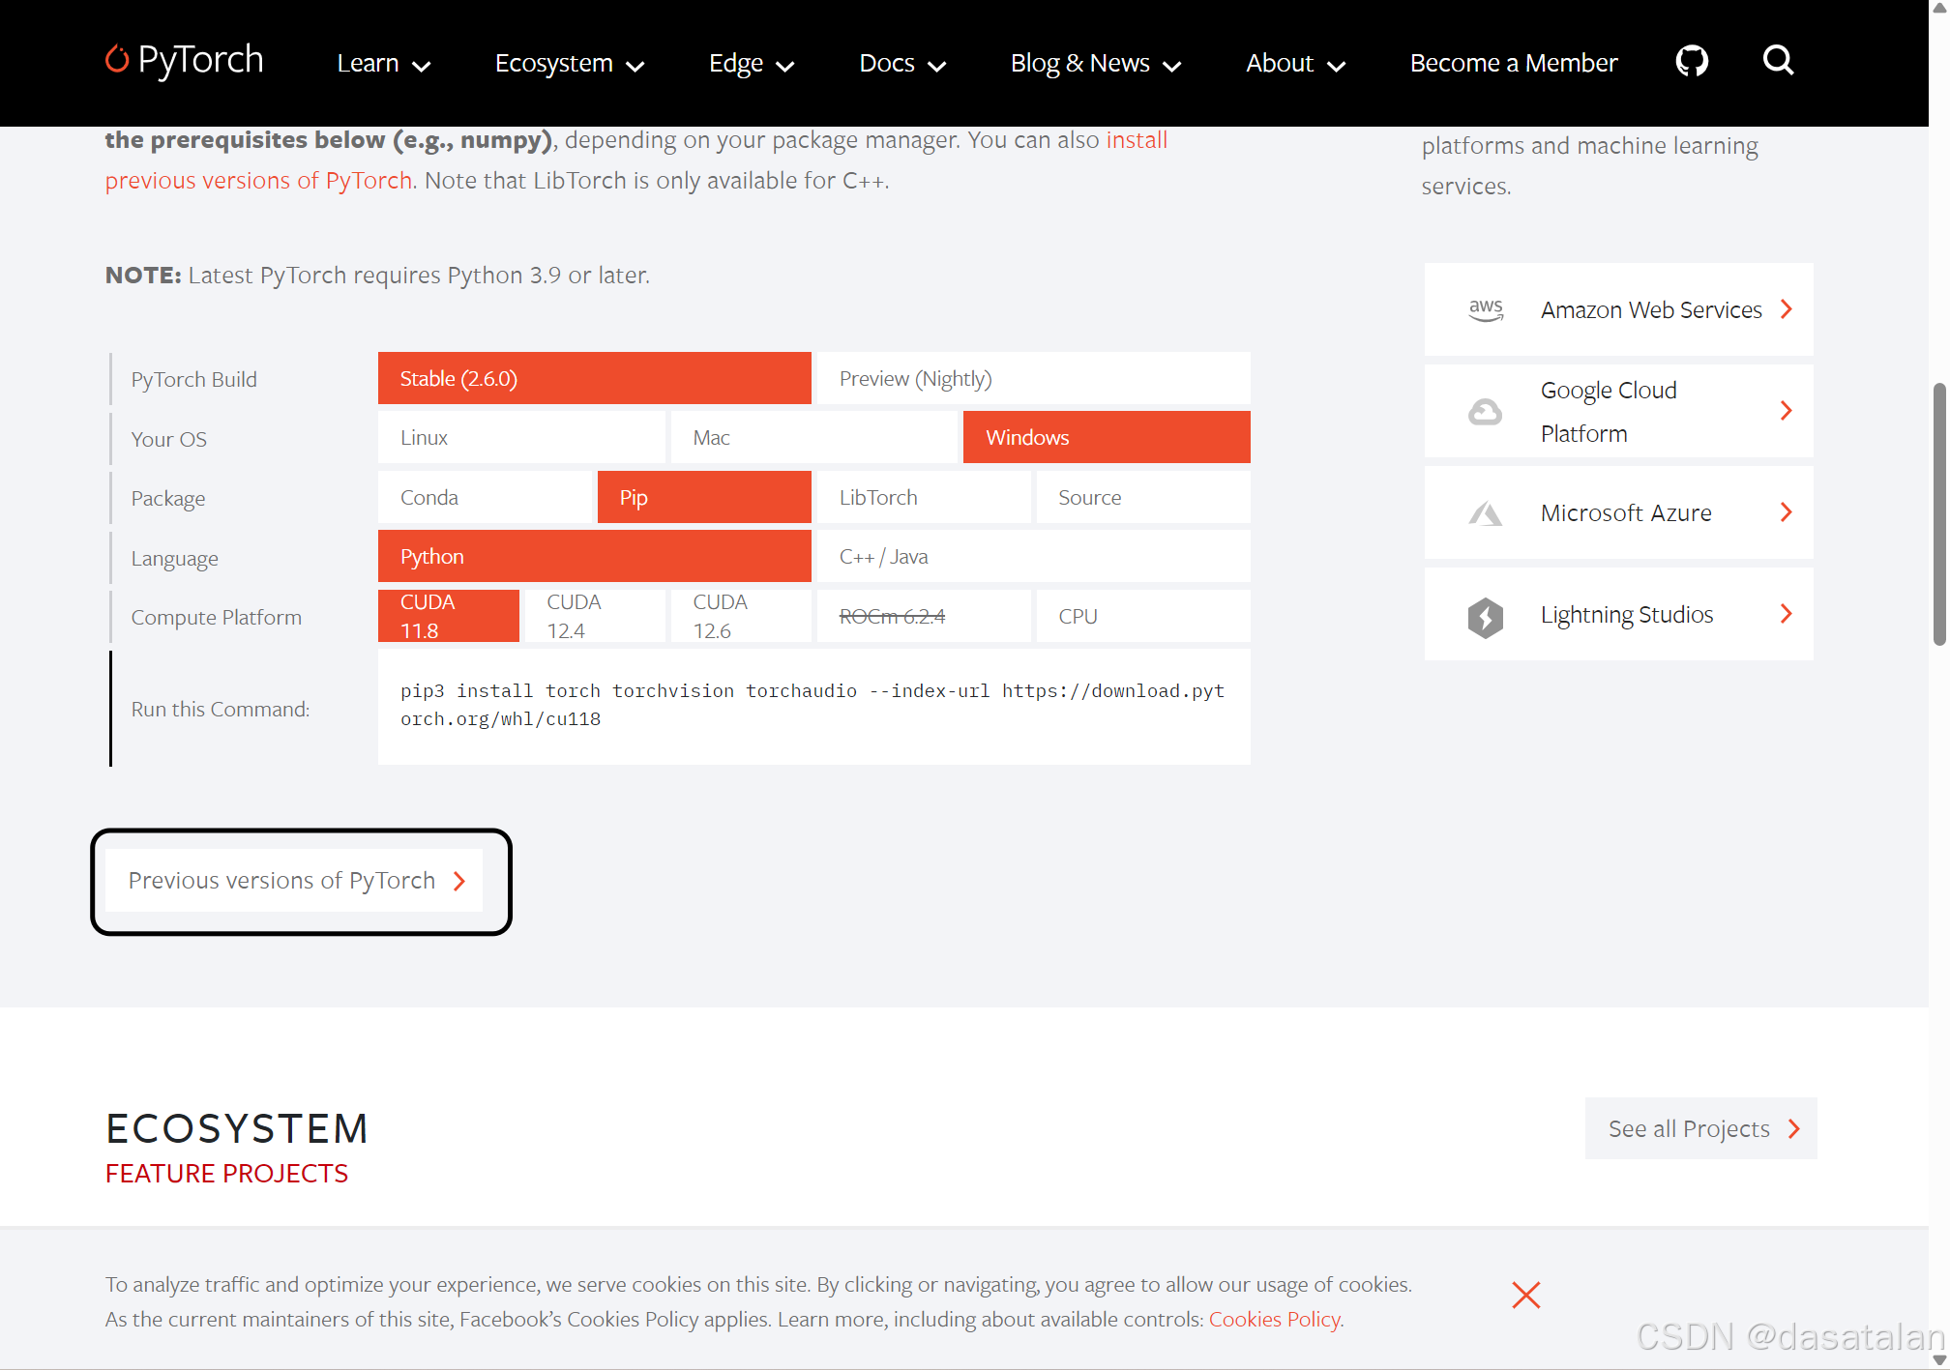Click Become a Member menu item
The height and width of the screenshot is (1370, 1950).
pyautogui.click(x=1513, y=64)
